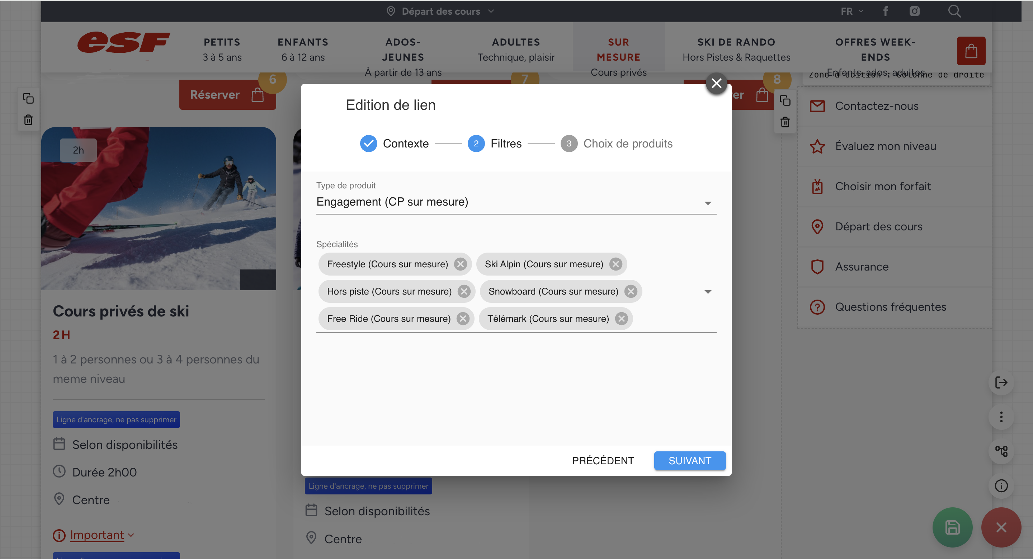
Task: Click the shopping cart icon in header
Action: [x=971, y=51]
